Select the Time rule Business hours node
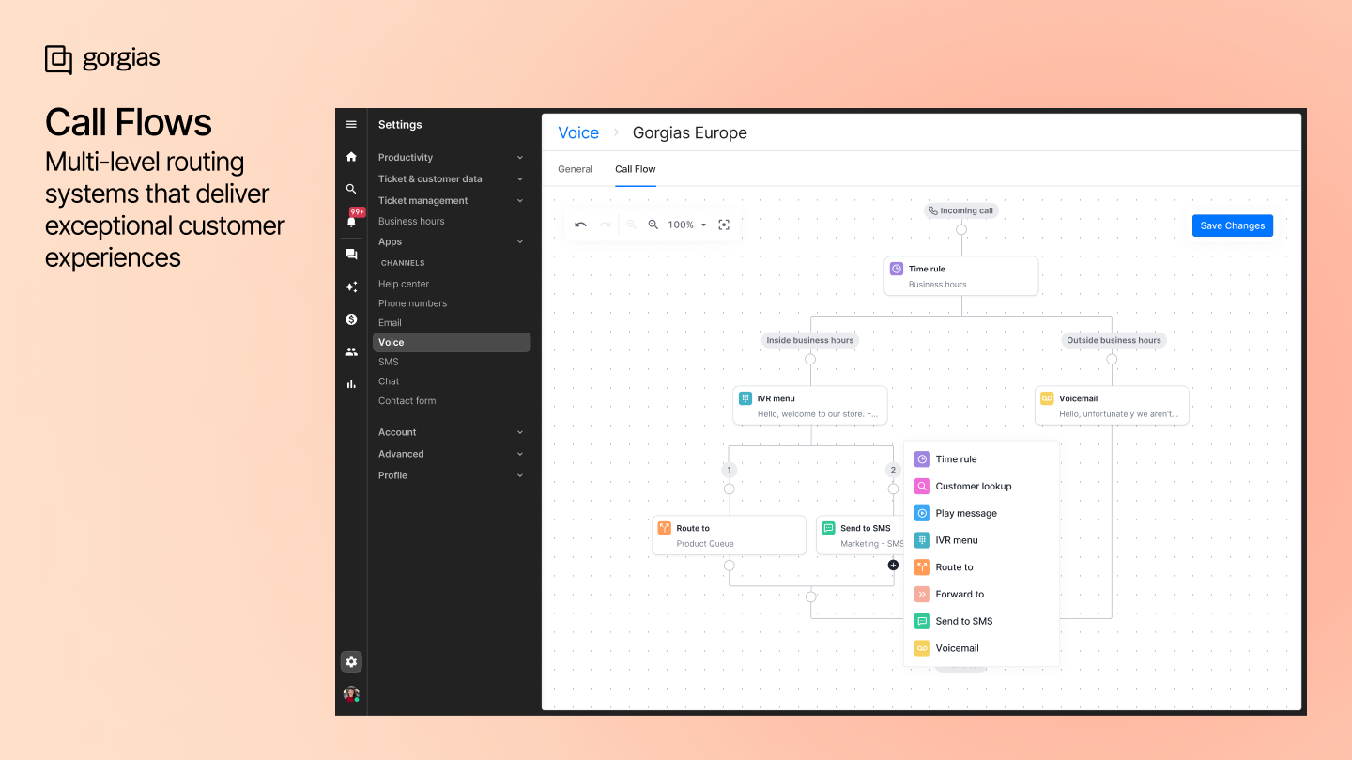This screenshot has width=1352, height=760. [960, 275]
